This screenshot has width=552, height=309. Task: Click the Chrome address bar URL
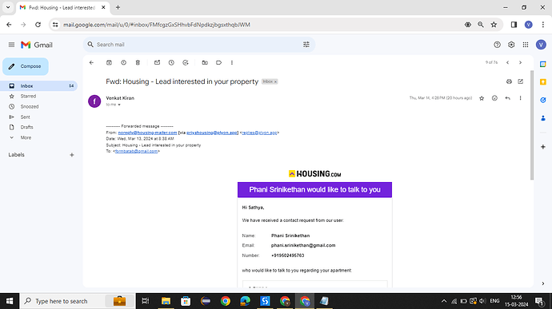pos(157,25)
